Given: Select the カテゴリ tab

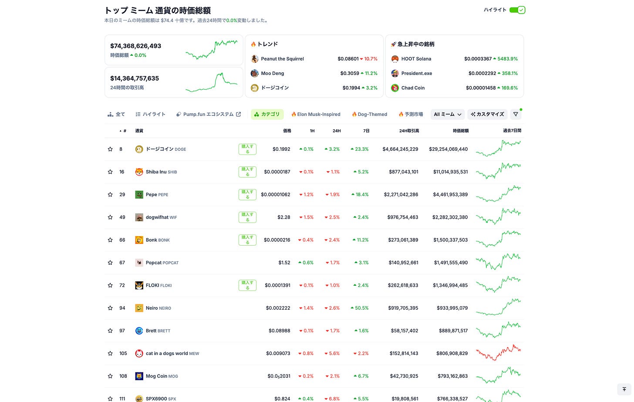Looking at the screenshot, I should click(x=267, y=114).
